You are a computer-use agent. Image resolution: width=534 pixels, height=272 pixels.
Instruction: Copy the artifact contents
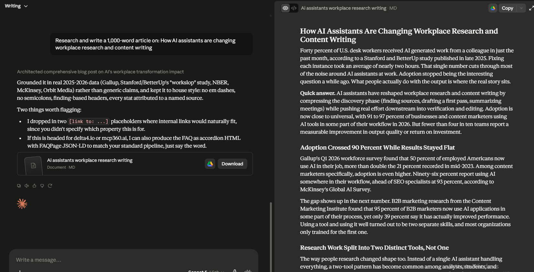tap(507, 8)
